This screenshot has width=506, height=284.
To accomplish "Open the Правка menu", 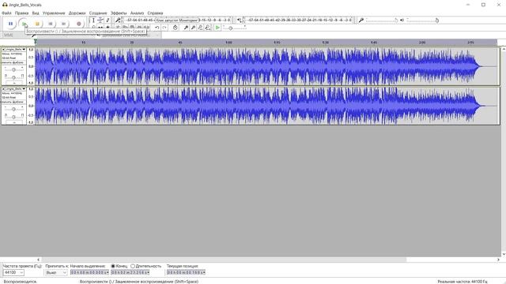I will click(x=21, y=13).
